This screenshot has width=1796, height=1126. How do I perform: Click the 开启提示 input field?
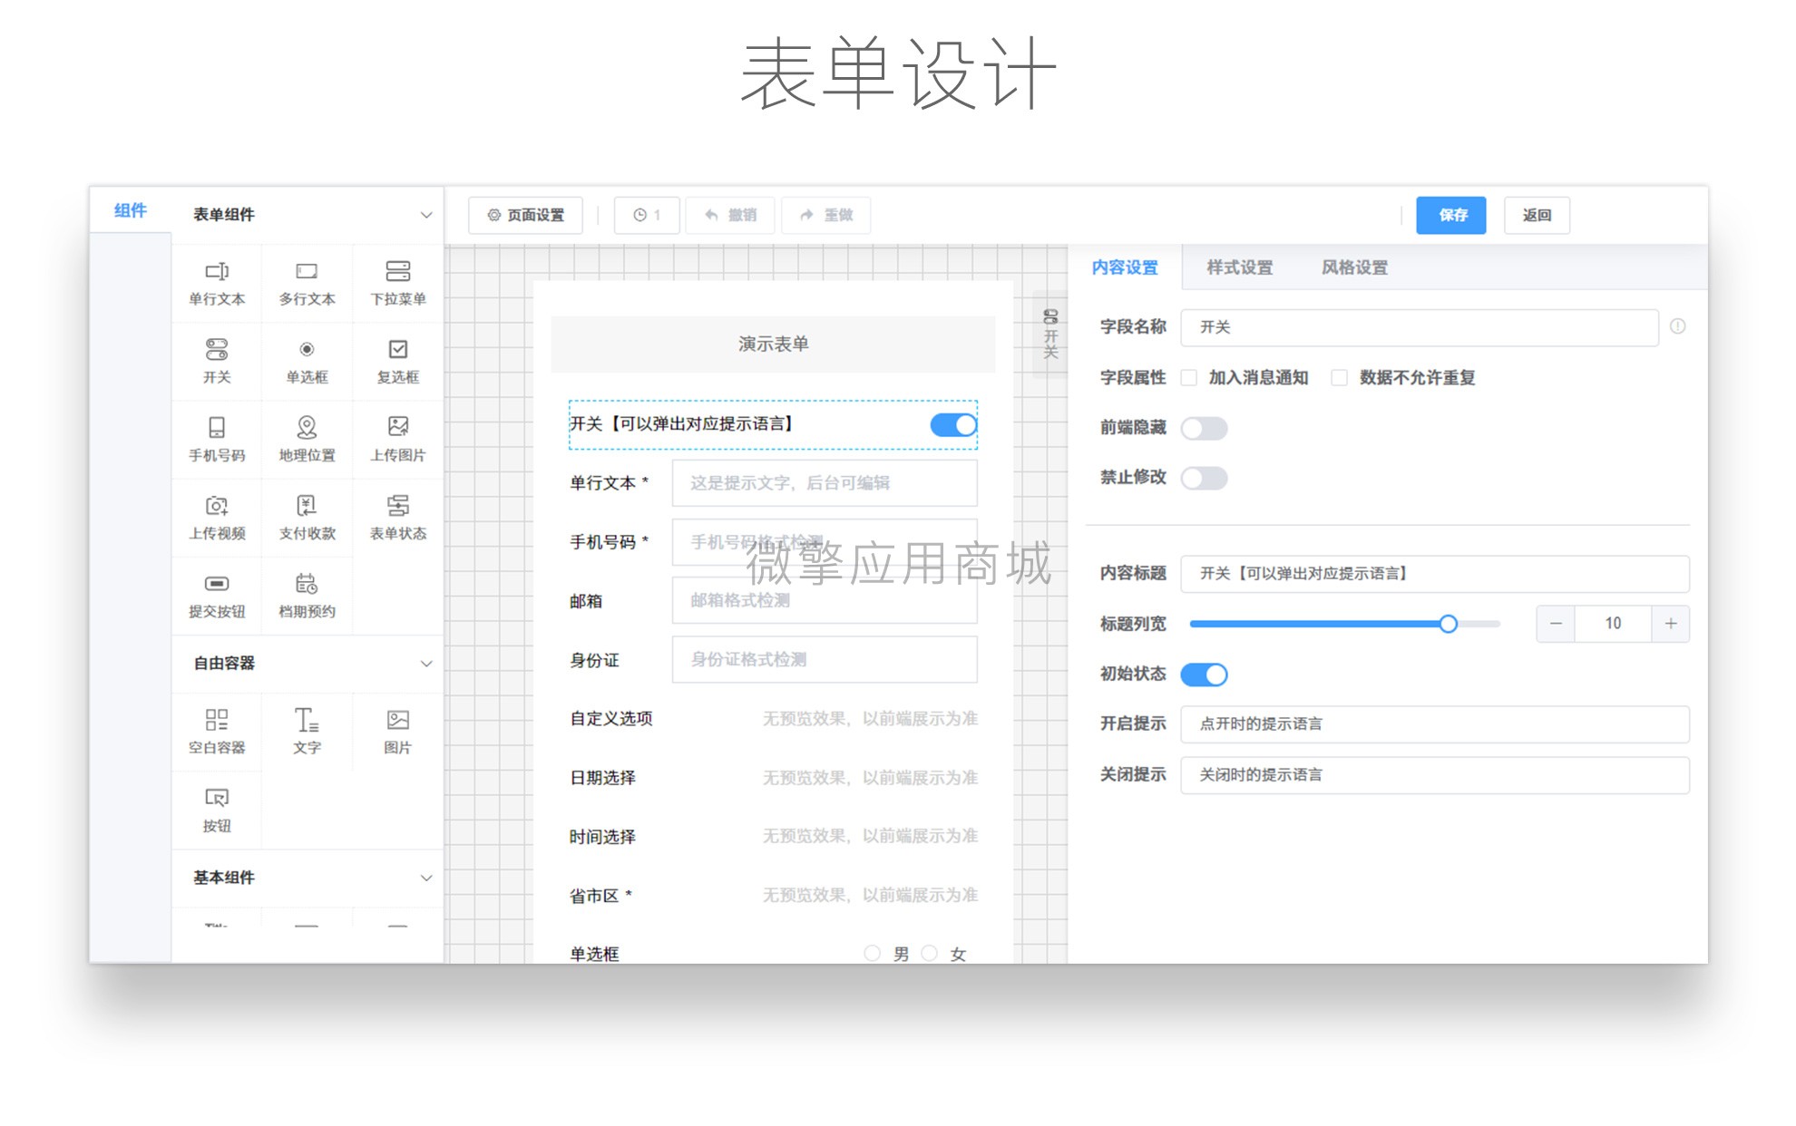click(1435, 724)
